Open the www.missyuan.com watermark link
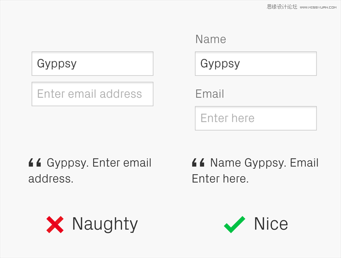 318,7
